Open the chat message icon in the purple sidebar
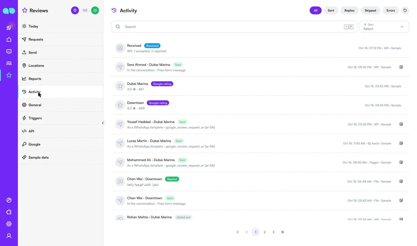The height and width of the screenshot is (246, 417). (9, 52)
